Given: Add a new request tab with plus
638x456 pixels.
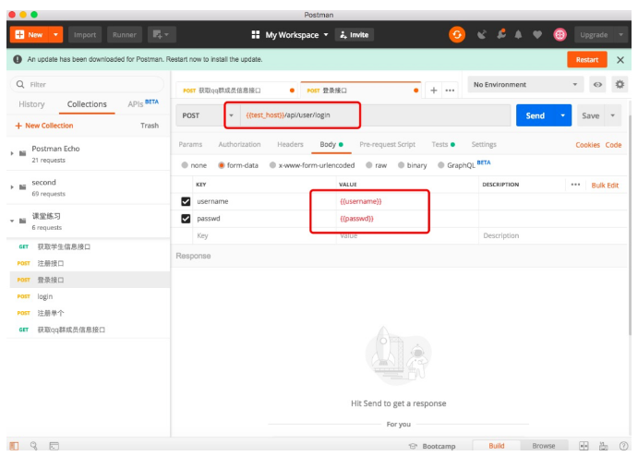Looking at the screenshot, I should pos(434,90).
